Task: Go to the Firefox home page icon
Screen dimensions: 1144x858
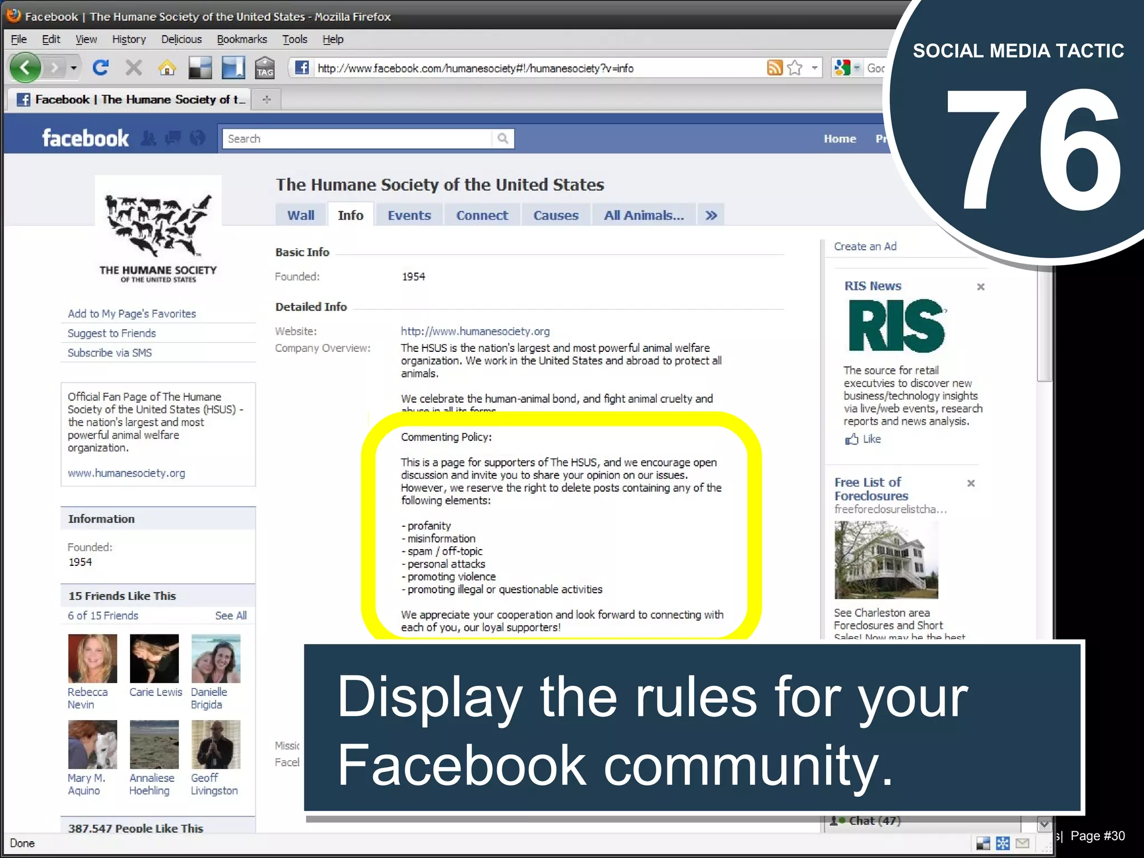Action: (x=166, y=68)
